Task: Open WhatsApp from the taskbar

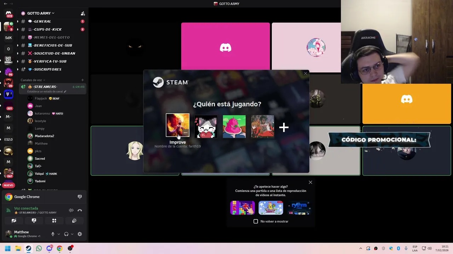Action: [x=39, y=248]
